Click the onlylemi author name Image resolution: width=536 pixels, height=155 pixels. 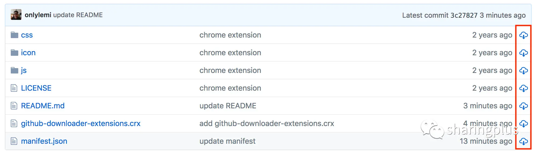click(38, 15)
